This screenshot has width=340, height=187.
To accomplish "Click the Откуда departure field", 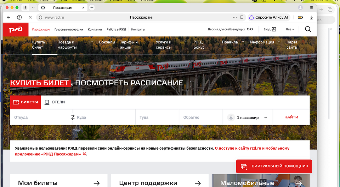I will [x=40, y=117].
